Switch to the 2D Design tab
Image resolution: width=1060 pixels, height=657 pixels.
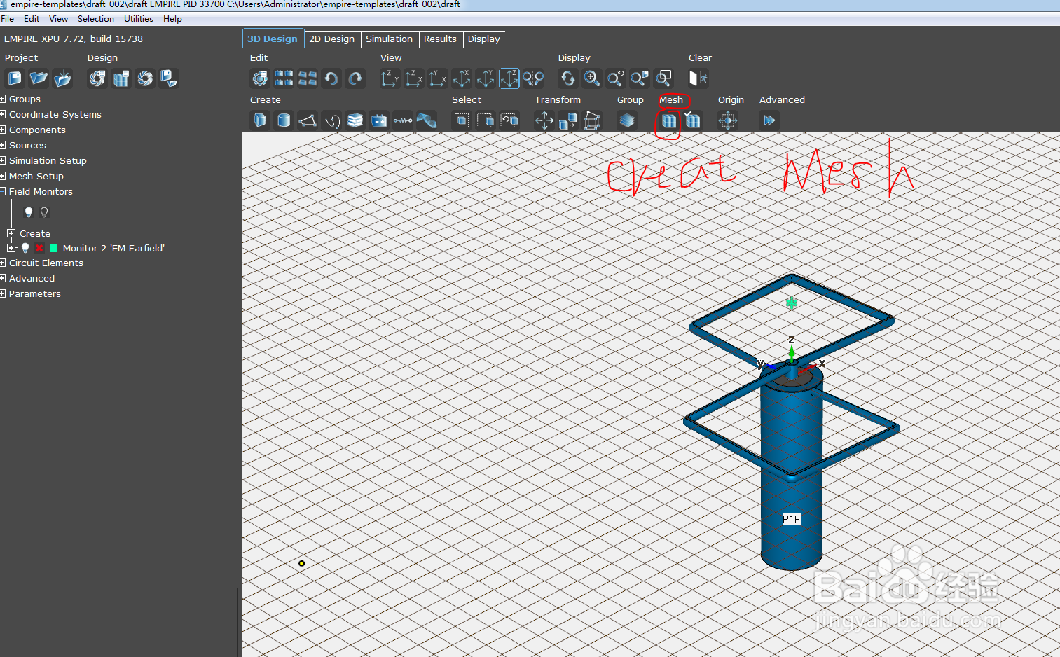tap(332, 39)
